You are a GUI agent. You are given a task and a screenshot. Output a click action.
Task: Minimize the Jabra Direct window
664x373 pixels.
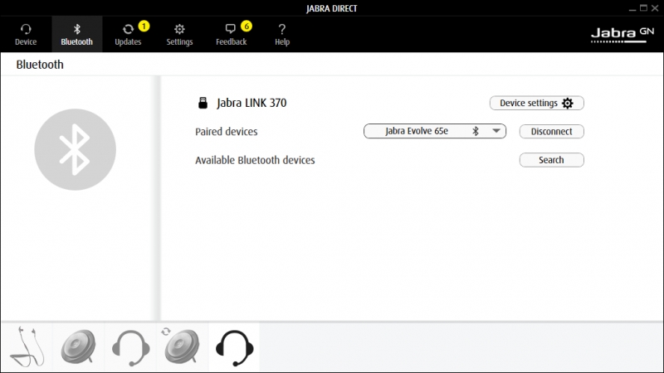(x=632, y=8)
